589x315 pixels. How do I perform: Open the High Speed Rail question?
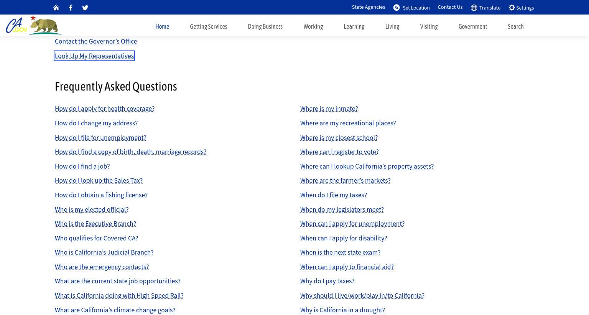(x=119, y=296)
